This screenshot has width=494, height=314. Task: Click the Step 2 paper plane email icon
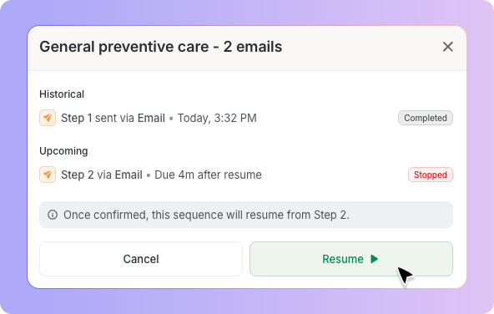(48, 175)
